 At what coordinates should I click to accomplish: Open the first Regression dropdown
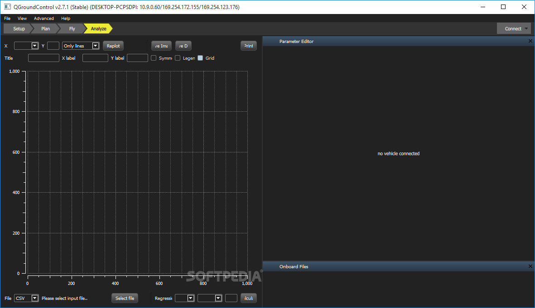tap(184, 298)
